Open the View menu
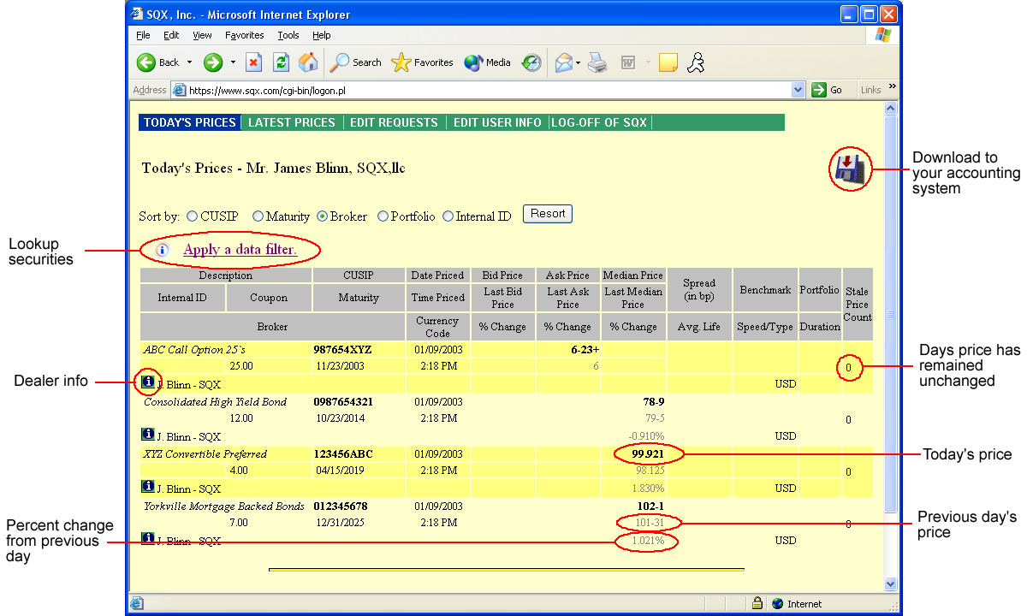The height and width of the screenshot is (616, 1027). point(202,35)
